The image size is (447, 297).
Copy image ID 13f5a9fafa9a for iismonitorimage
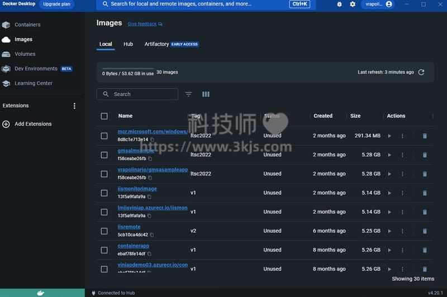point(149,197)
